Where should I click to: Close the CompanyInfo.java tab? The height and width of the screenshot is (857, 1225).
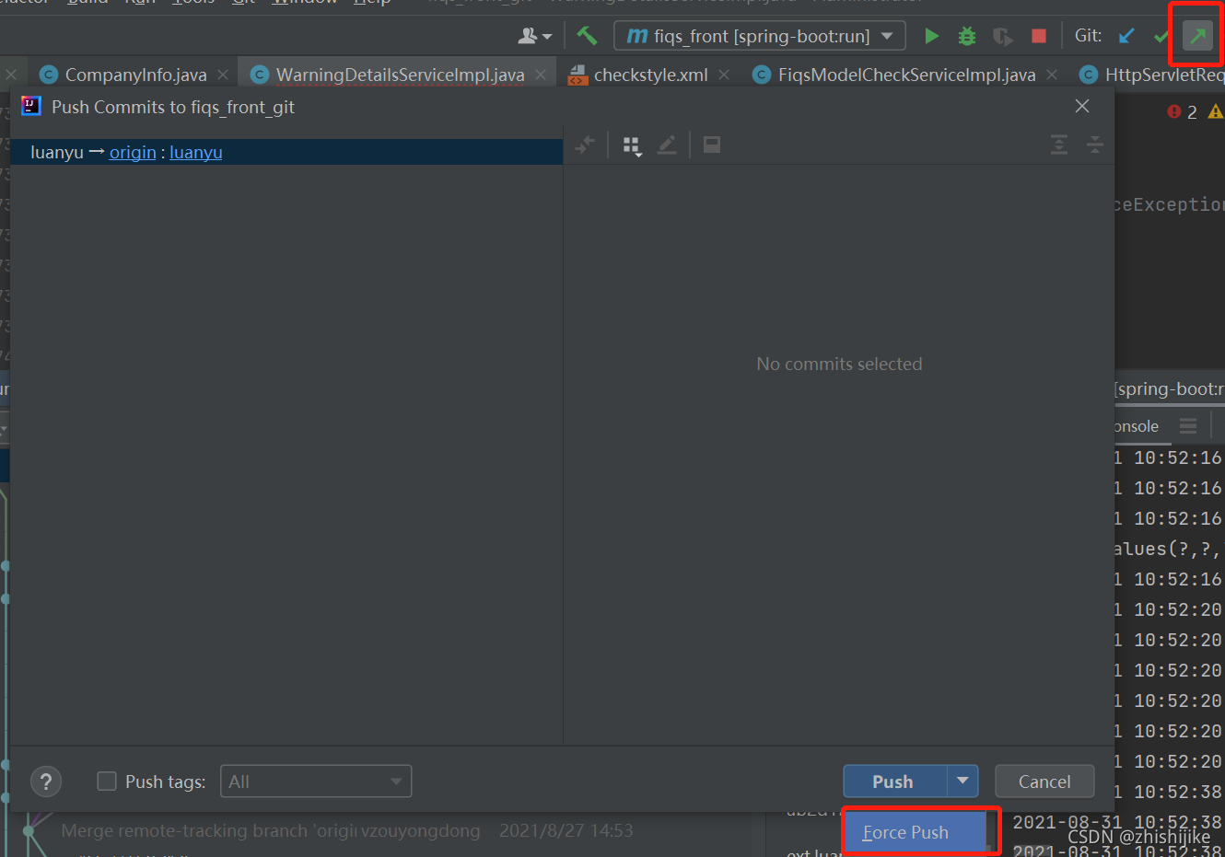coord(223,75)
